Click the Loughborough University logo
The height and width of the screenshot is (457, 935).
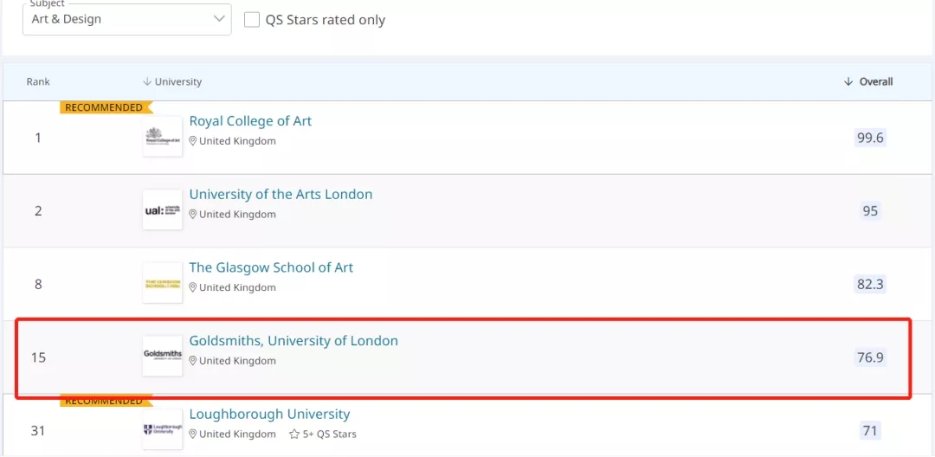[x=163, y=429]
